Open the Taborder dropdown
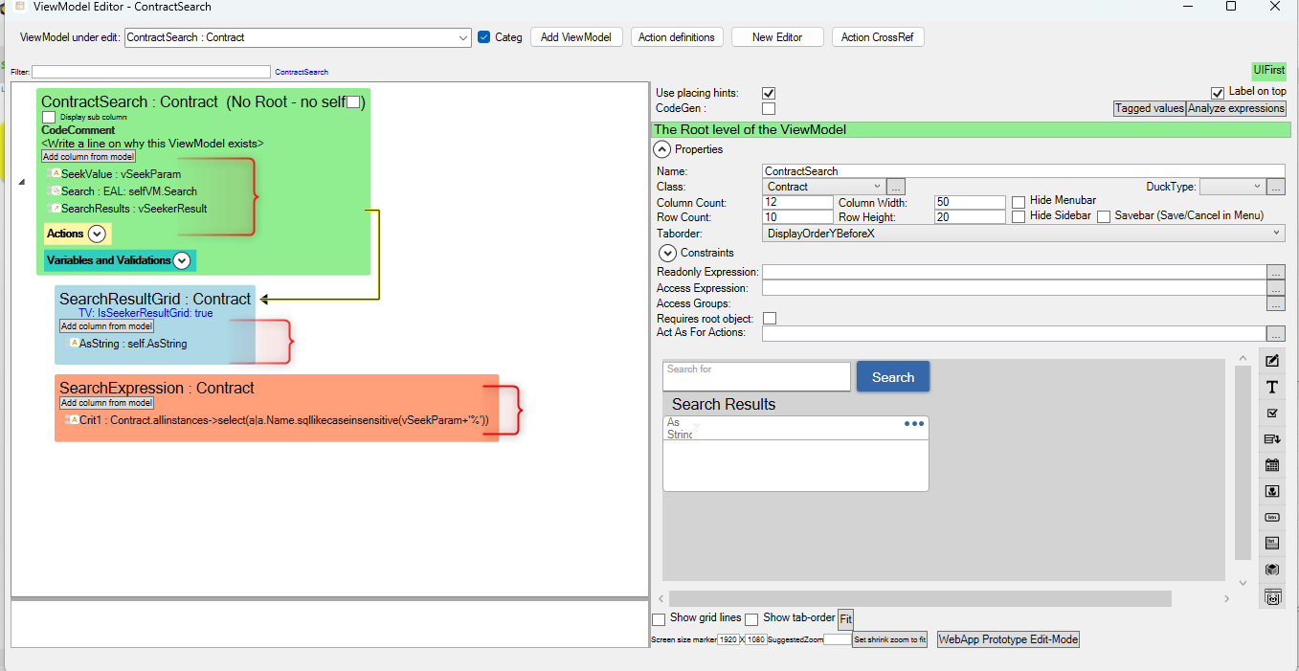This screenshot has width=1299, height=671. coord(1277,233)
